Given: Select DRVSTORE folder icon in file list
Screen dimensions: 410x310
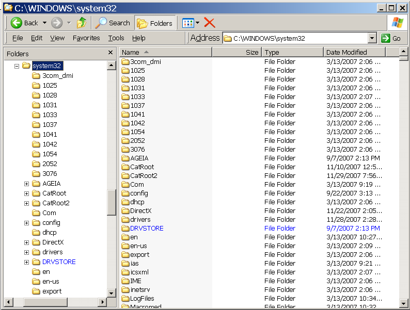Looking at the screenshot, I should [125, 229].
